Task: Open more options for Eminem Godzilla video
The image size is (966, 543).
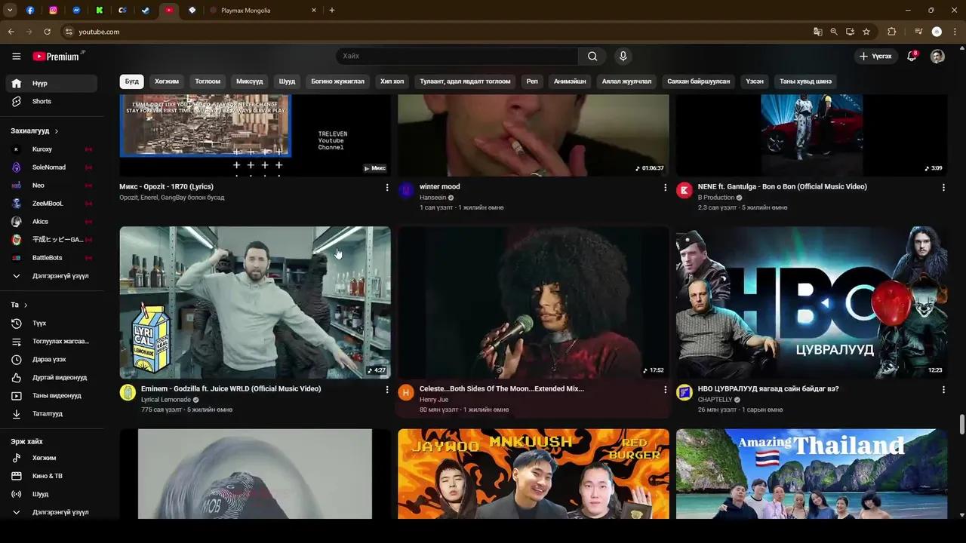Action: click(x=387, y=389)
